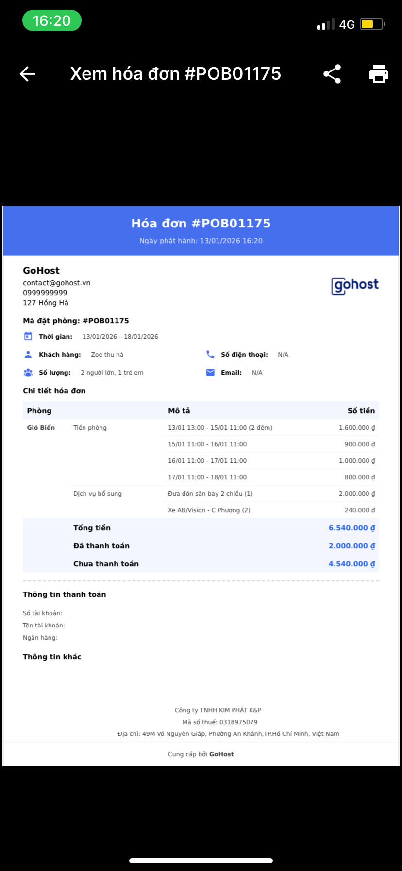402x871 pixels.
Task: Tap the GoHost link in footer
Action: tap(221, 754)
